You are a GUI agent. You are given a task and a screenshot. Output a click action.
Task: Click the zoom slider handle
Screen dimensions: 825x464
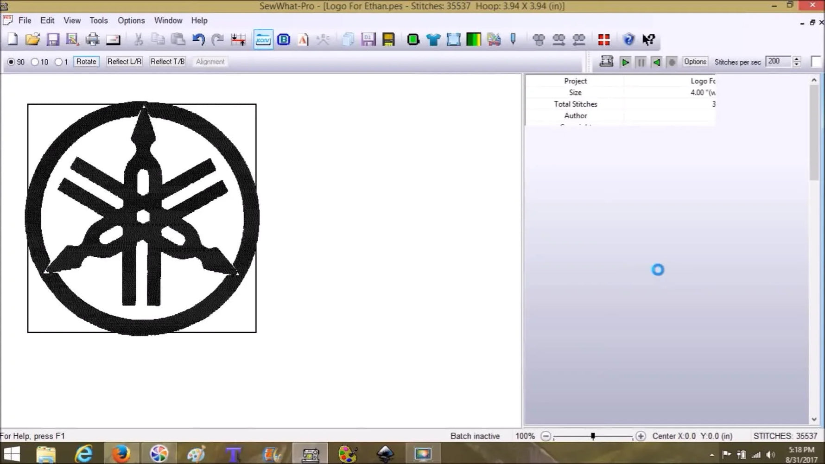coord(593,436)
